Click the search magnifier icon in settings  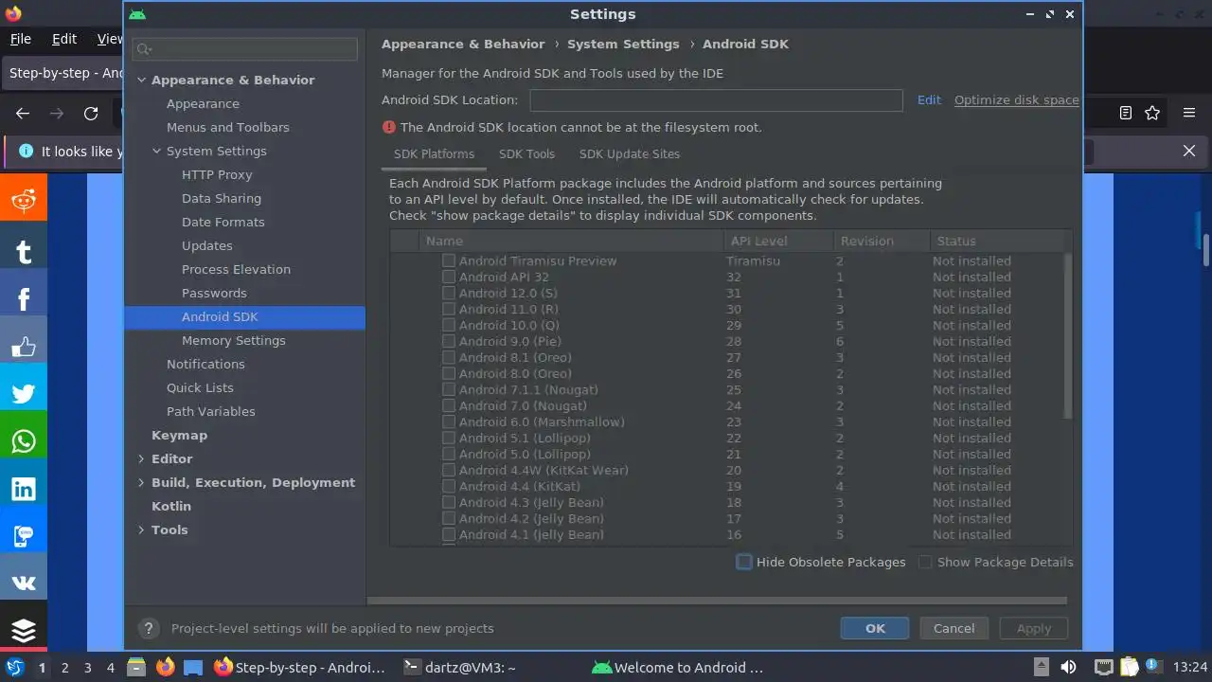click(x=145, y=48)
